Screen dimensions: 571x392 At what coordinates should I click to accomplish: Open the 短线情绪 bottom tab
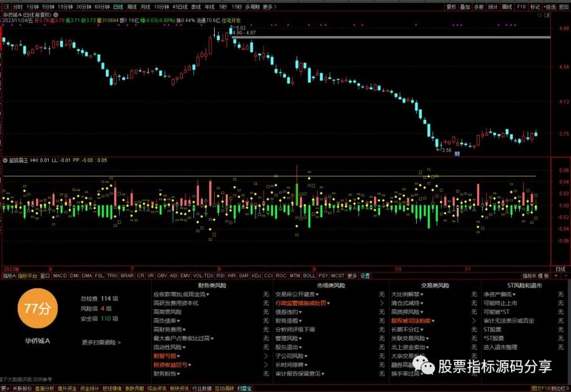112,389
